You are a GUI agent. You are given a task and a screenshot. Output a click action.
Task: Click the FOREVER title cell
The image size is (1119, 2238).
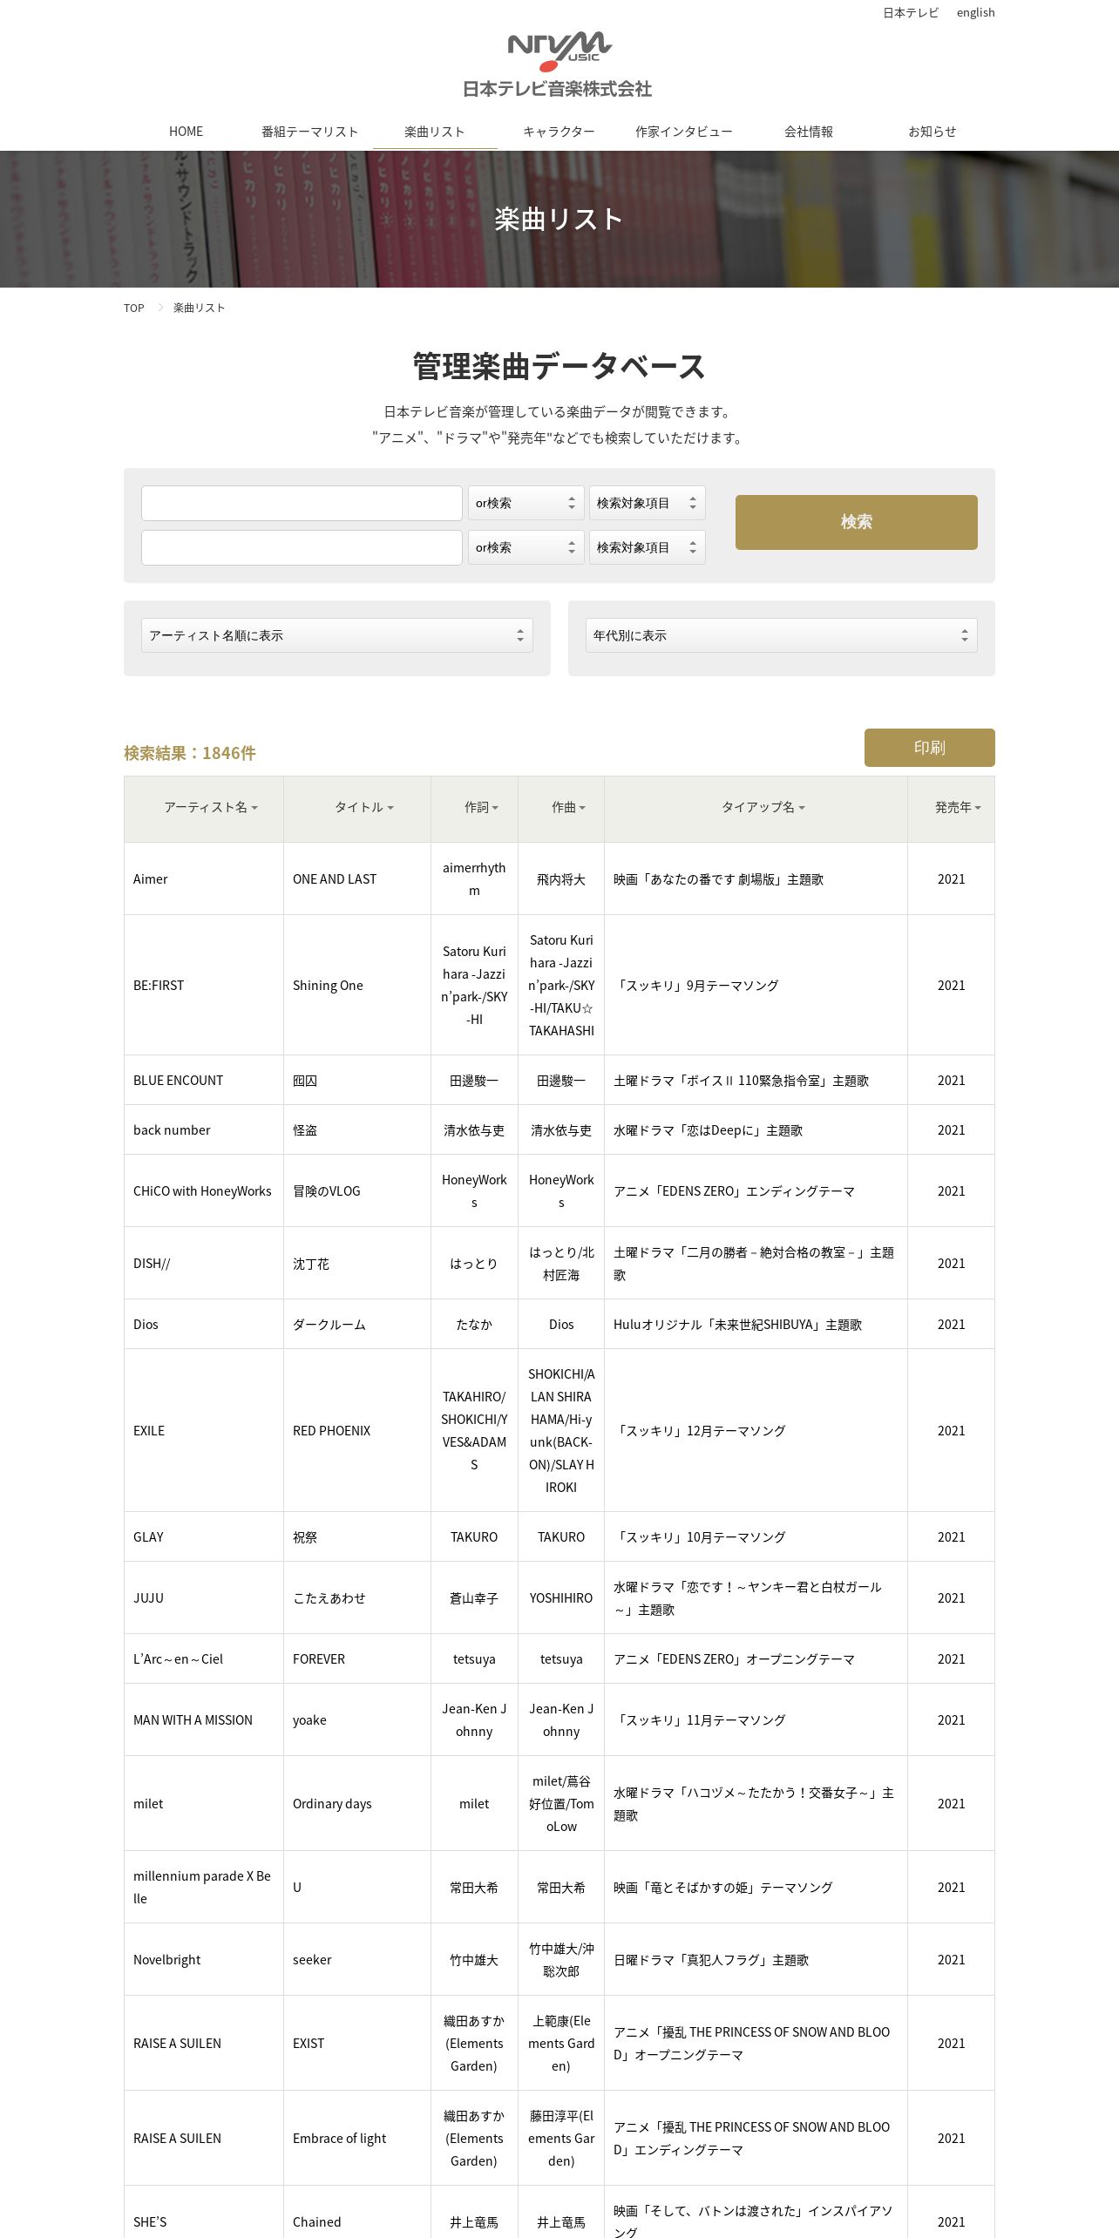(357, 1659)
